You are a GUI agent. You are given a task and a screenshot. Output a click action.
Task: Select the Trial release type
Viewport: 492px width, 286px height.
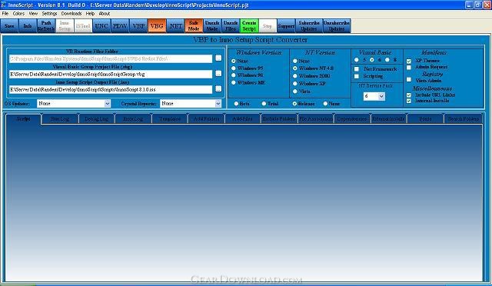[x=264, y=104]
